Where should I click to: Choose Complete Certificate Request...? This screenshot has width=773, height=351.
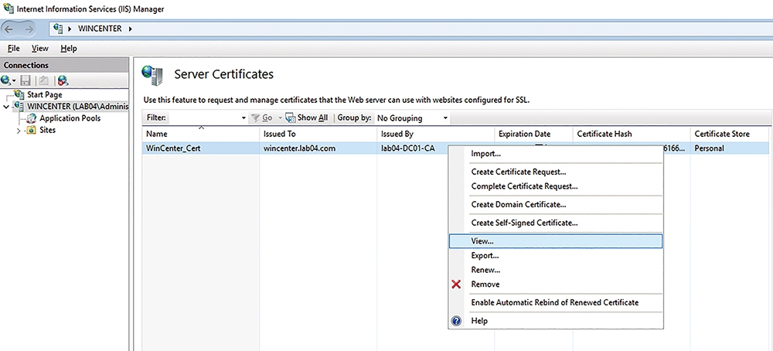click(x=556, y=186)
